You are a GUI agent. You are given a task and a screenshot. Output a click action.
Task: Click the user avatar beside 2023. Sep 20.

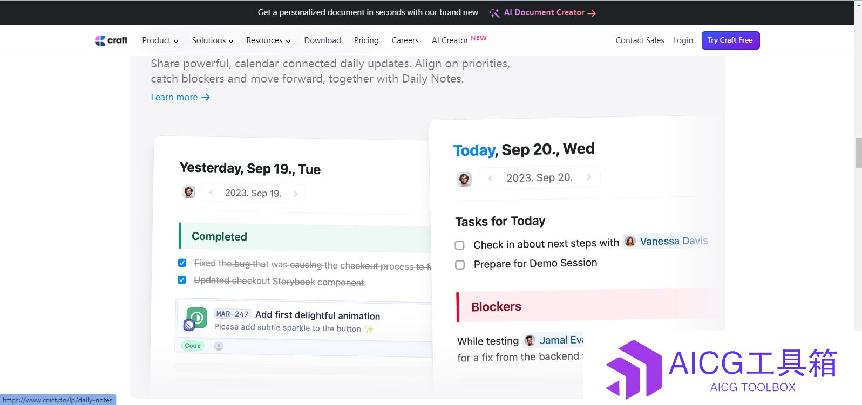pyautogui.click(x=464, y=179)
